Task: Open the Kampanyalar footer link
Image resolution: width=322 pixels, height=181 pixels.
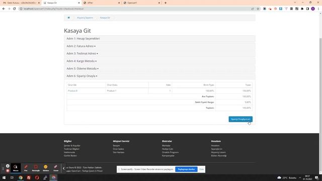Action: [168, 155]
